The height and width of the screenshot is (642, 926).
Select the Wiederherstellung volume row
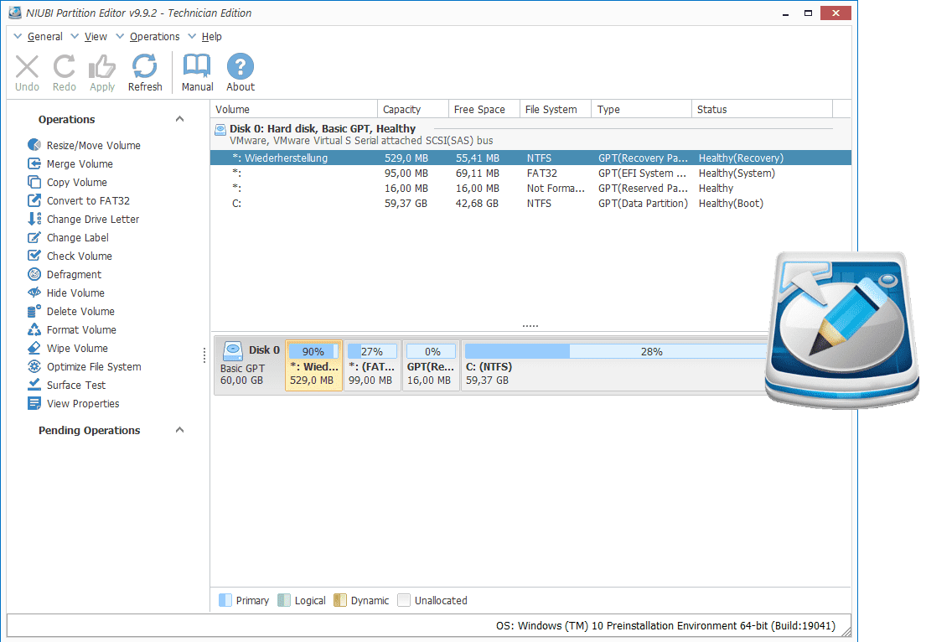tap(531, 158)
